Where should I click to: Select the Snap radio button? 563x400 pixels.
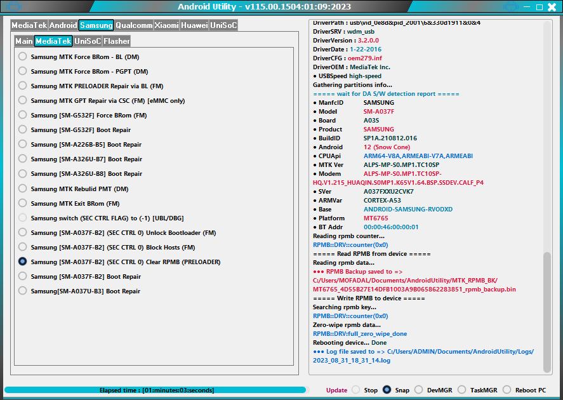[x=387, y=390]
